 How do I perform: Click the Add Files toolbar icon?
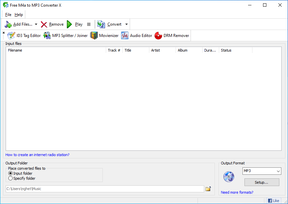tap(8, 24)
